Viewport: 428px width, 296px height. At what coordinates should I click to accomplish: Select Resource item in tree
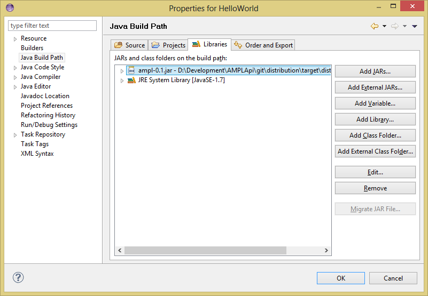[x=34, y=38]
